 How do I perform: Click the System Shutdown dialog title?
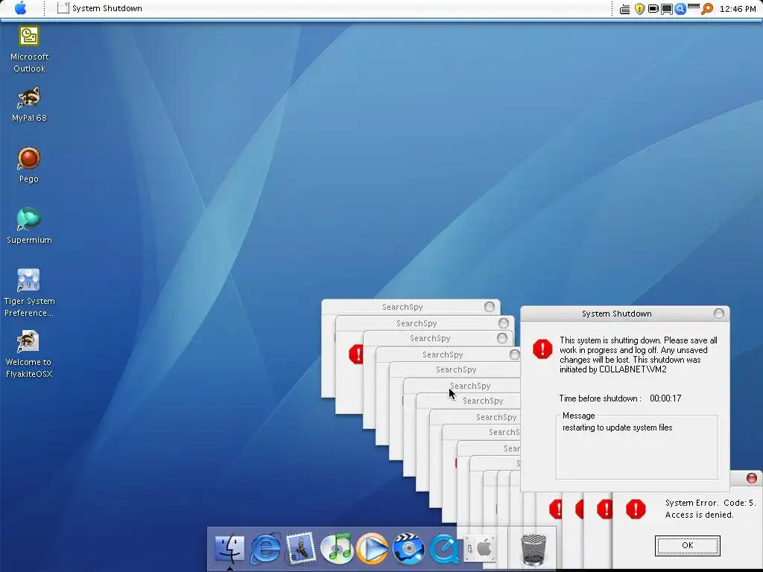(616, 314)
